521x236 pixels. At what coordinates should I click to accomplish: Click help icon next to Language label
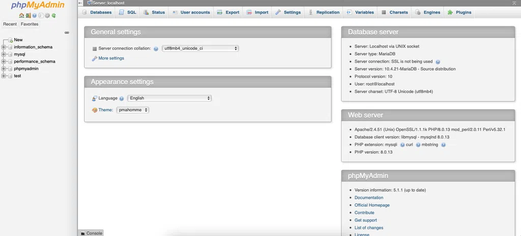[x=122, y=98]
